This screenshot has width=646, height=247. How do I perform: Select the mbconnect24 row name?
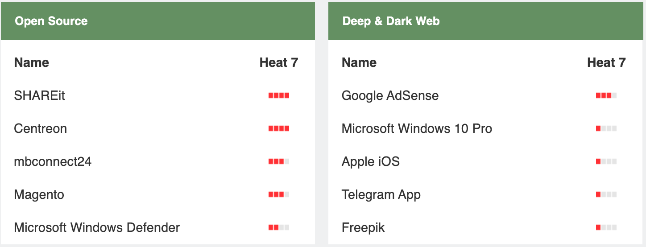pyautogui.click(x=53, y=161)
